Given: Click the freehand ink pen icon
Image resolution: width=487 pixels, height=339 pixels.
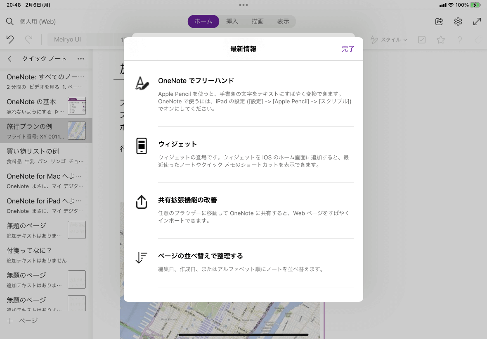Looking at the screenshot, I should (x=142, y=83).
